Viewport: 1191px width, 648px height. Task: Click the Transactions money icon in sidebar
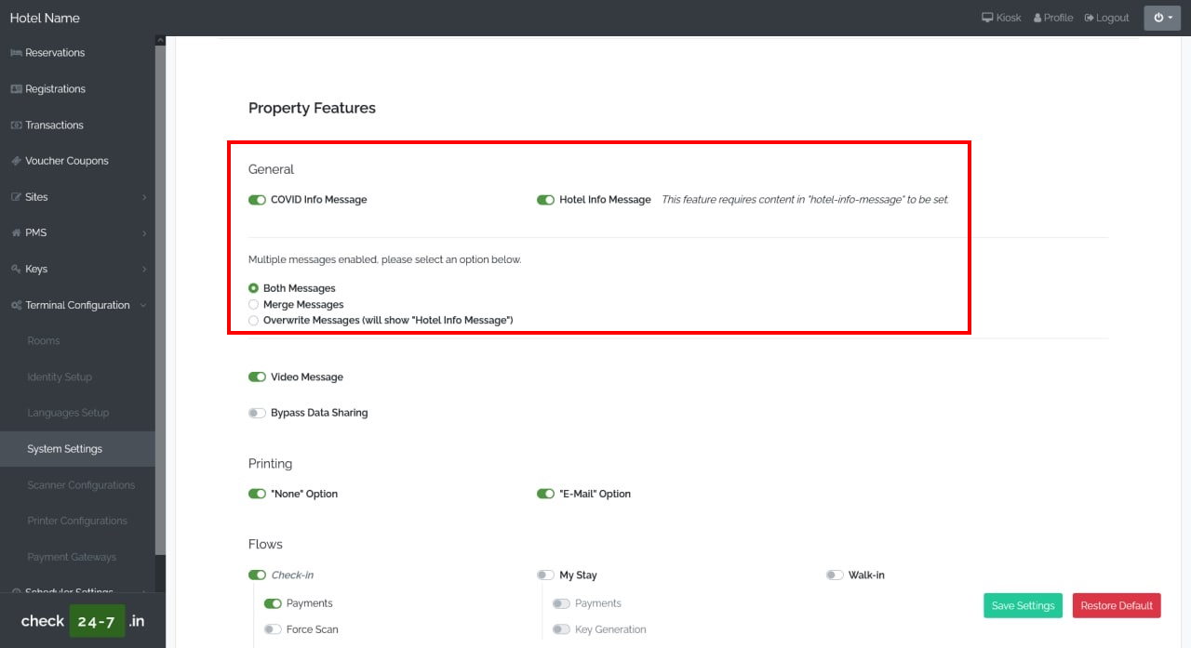(16, 126)
